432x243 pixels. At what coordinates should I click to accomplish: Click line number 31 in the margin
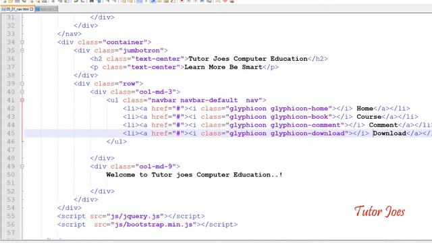(x=11, y=18)
